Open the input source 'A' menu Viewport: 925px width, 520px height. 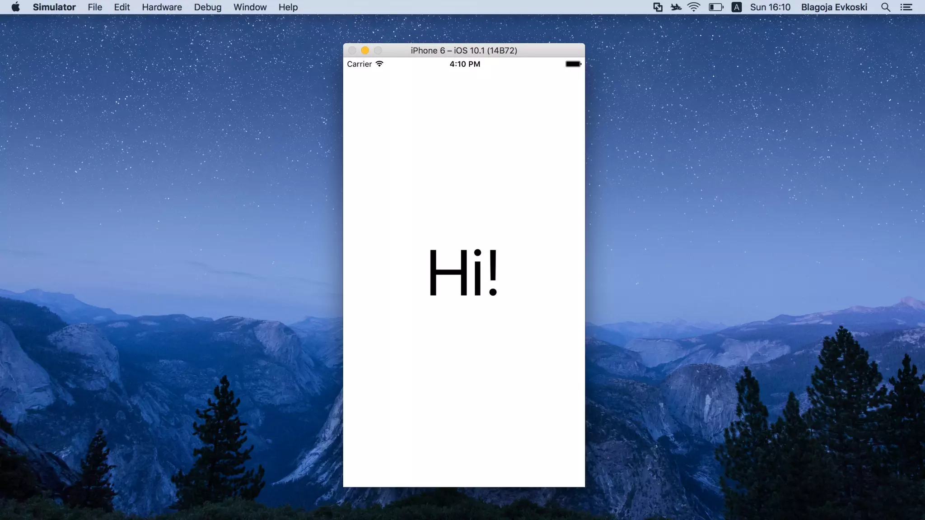pyautogui.click(x=736, y=7)
